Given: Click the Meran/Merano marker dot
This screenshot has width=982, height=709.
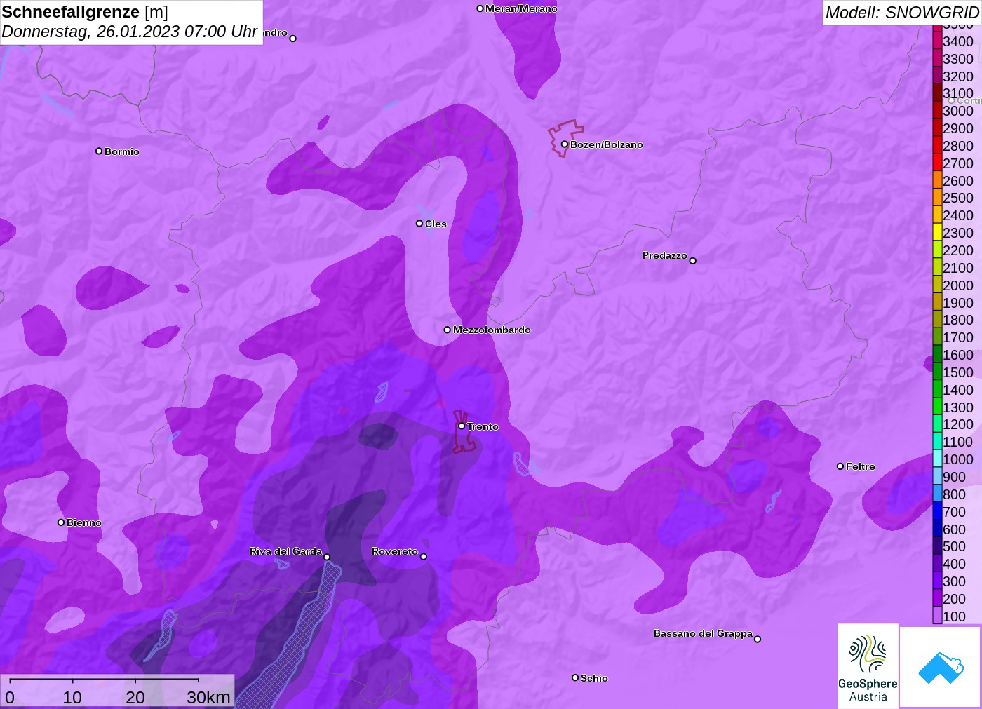Looking at the screenshot, I should pos(480,8).
